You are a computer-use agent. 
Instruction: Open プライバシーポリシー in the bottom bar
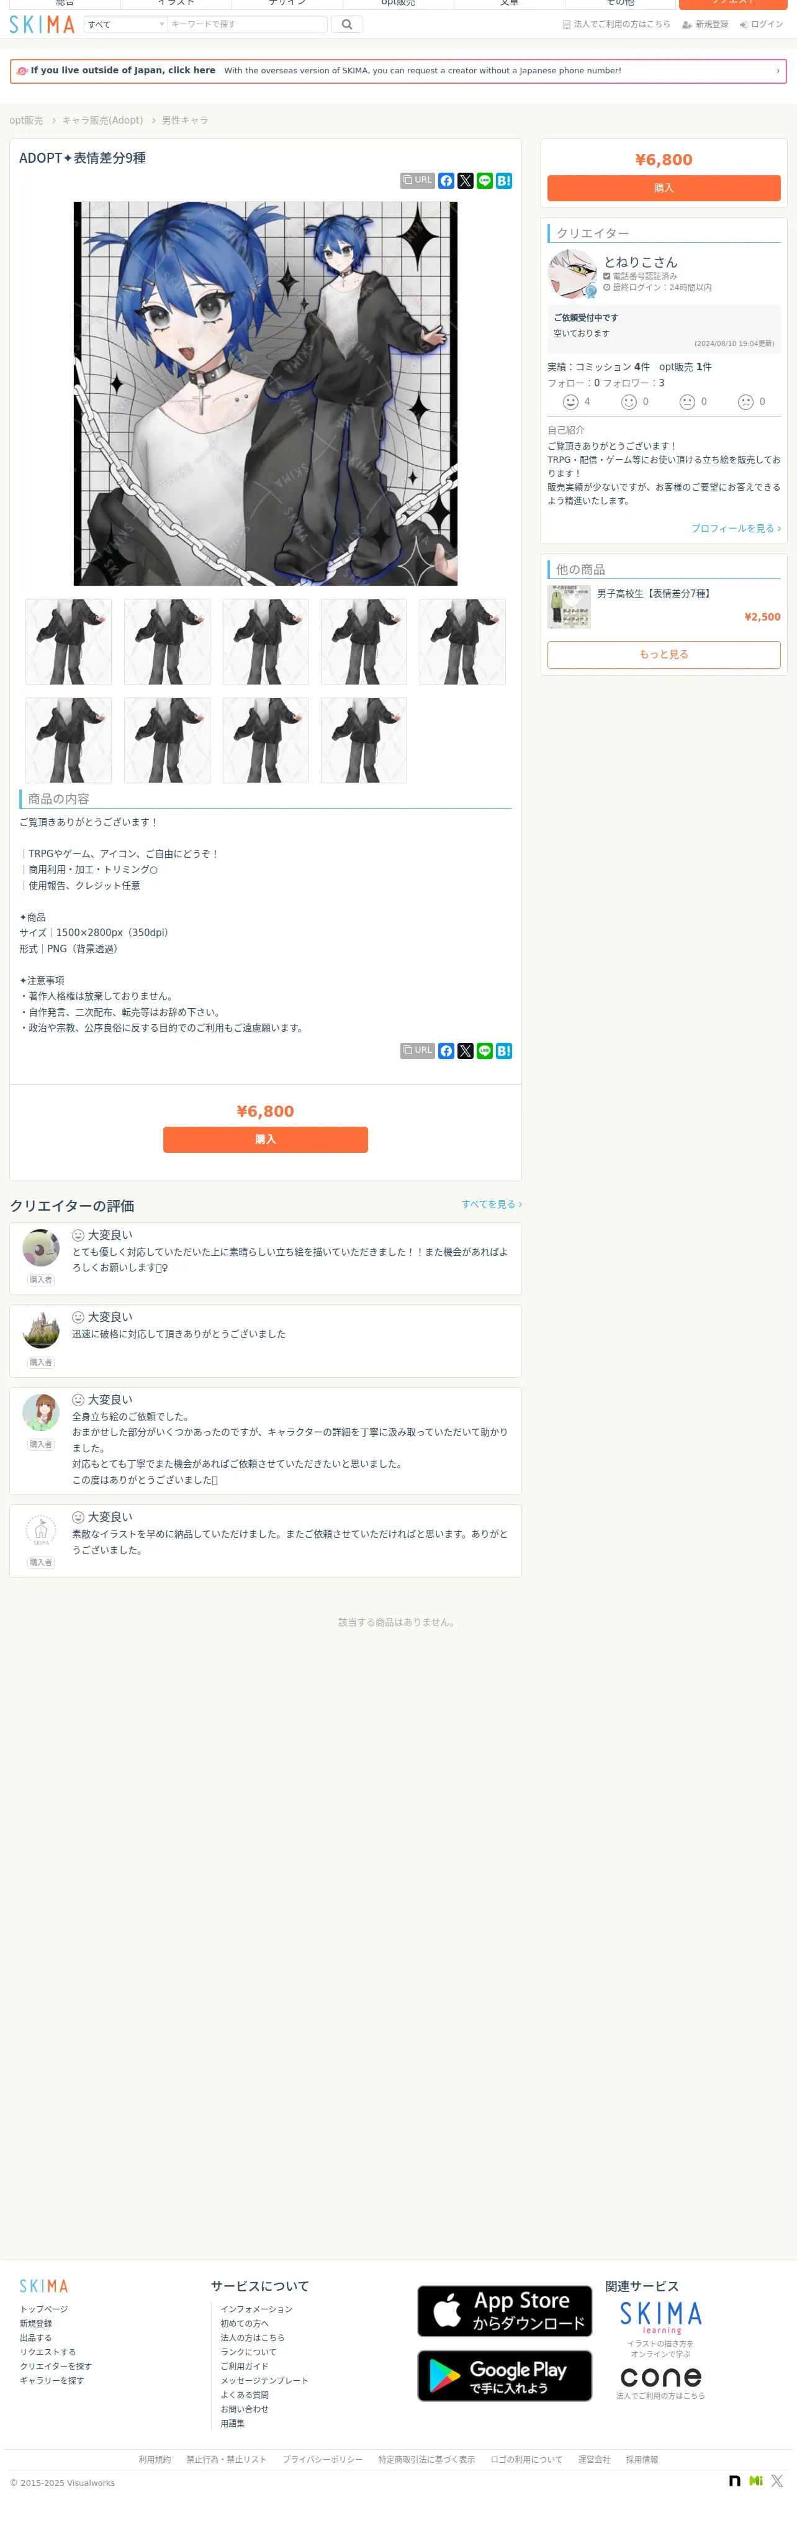coord(322,2459)
